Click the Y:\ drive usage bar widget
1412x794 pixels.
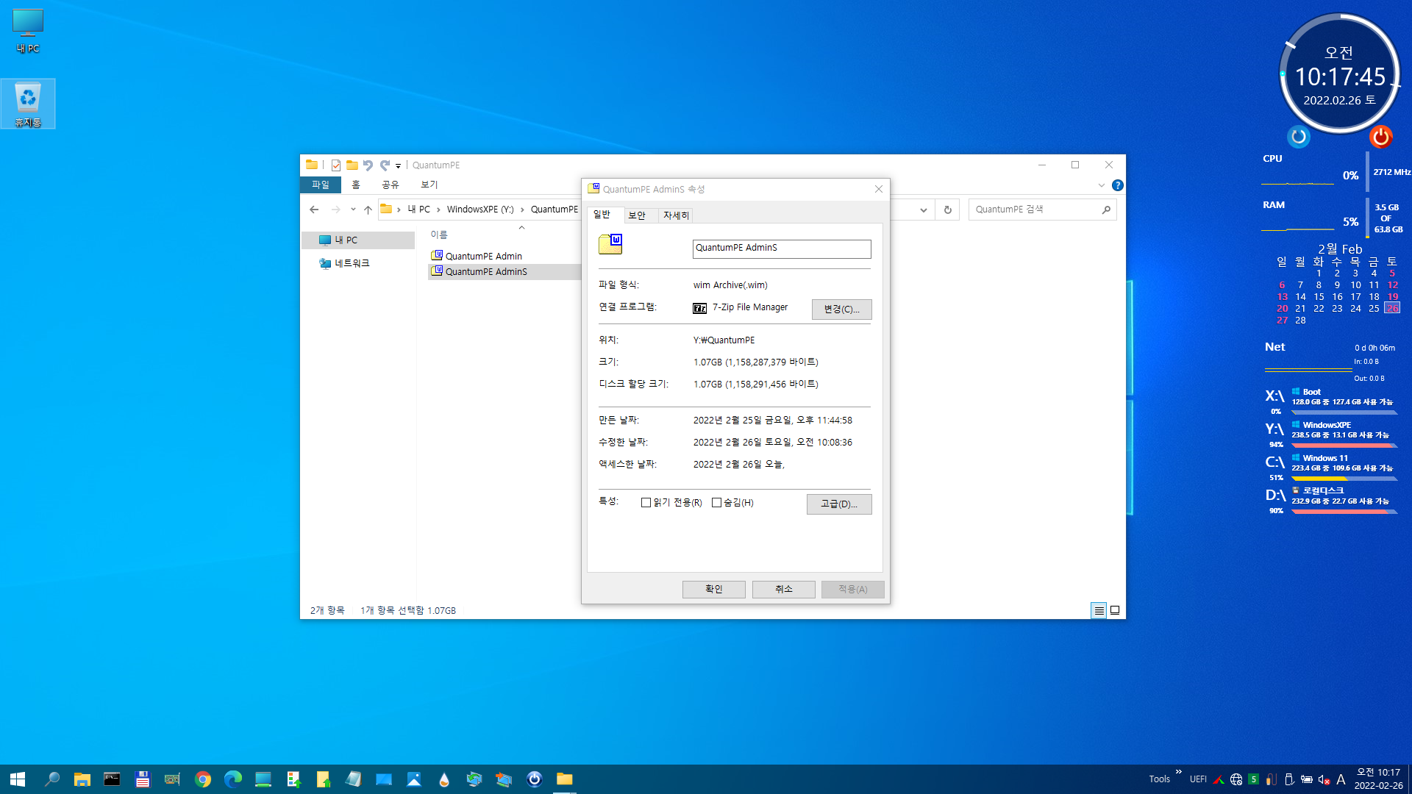pos(1344,446)
